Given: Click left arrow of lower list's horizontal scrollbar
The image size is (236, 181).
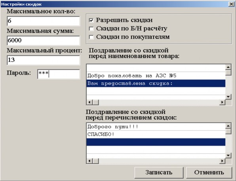Looking at the screenshot, I should (x=89, y=161).
